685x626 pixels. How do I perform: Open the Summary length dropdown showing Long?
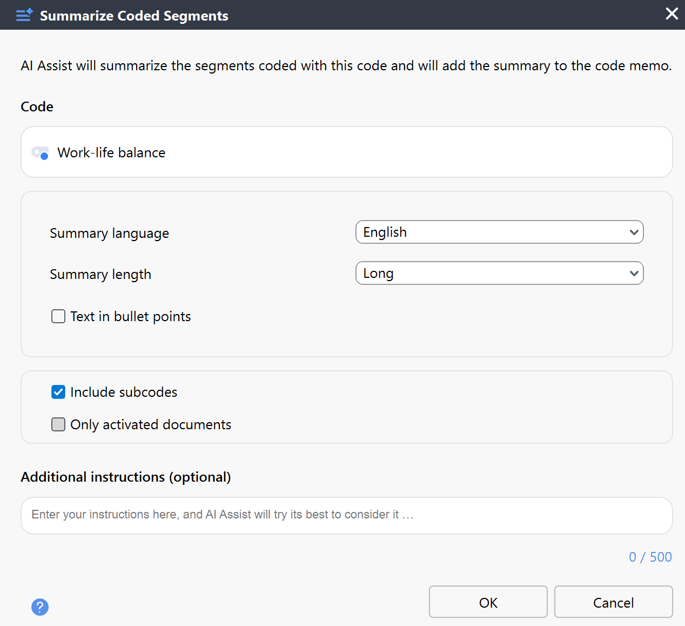[499, 274]
